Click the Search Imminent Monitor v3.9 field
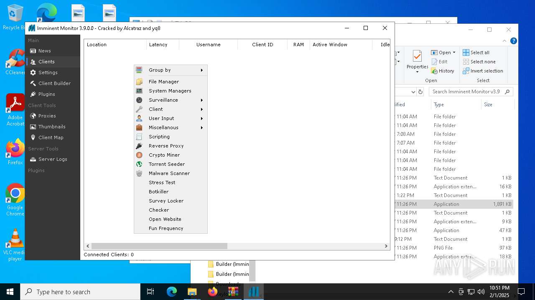The width and height of the screenshot is (535, 300). (x=471, y=92)
